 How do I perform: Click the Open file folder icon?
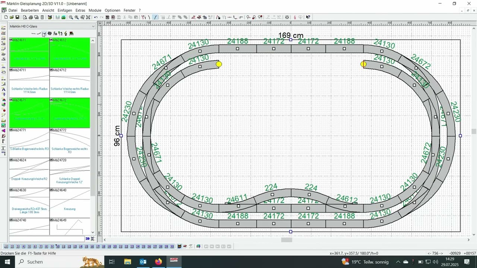(12, 17)
